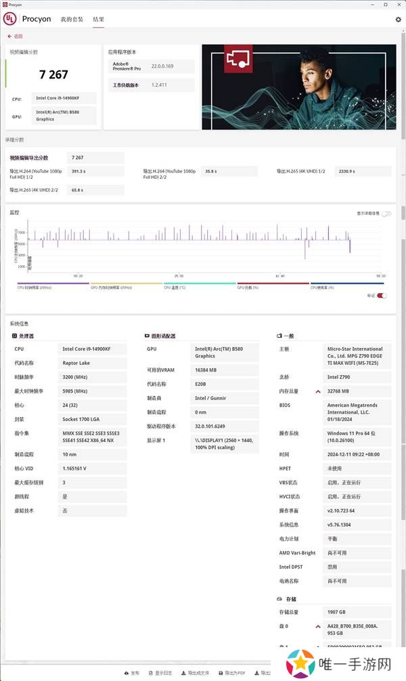Go back via 返回 link
This screenshot has width=406, height=681.
[x=15, y=37]
